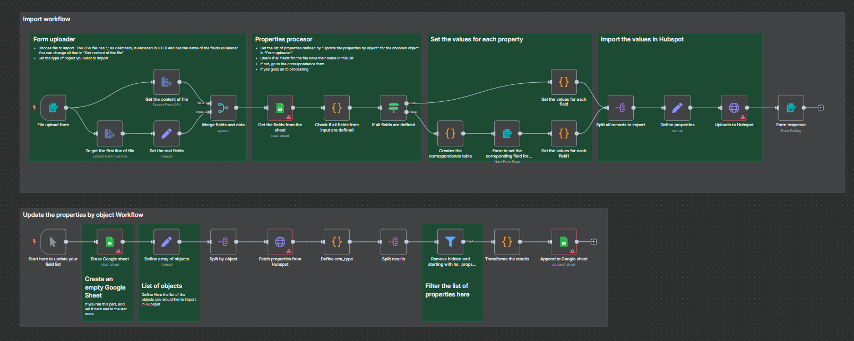The width and height of the screenshot is (854, 341).
Task: Open the Set the real fields node
Action: tap(167, 134)
